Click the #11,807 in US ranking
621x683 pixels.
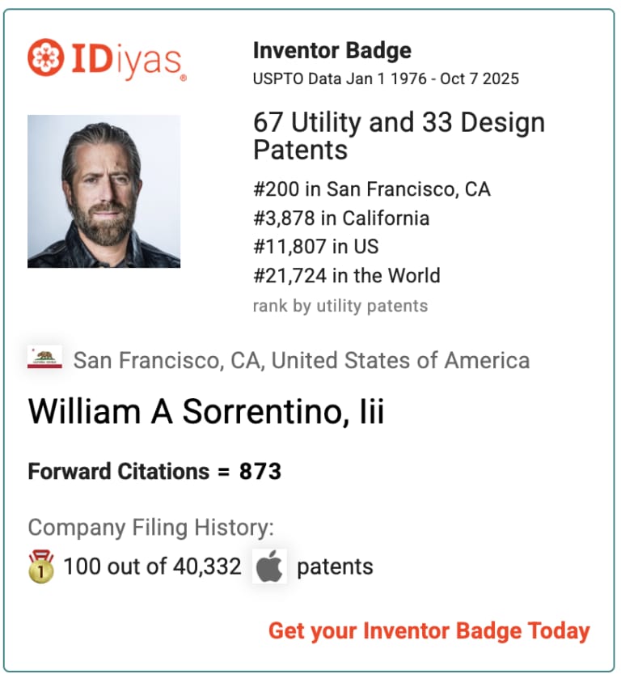(315, 246)
